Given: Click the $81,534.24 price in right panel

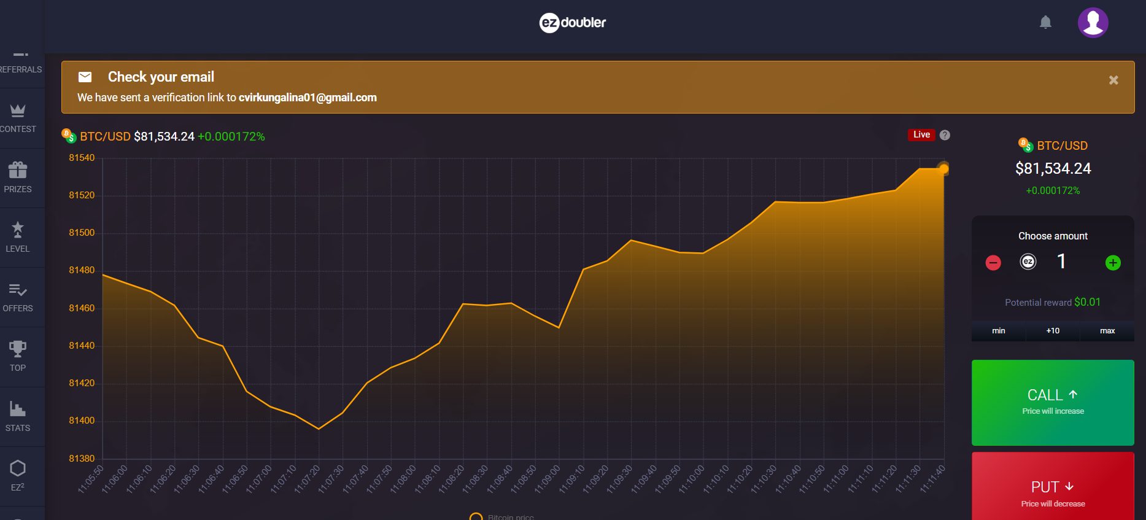Looking at the screenshot, I should (1053, 168).
